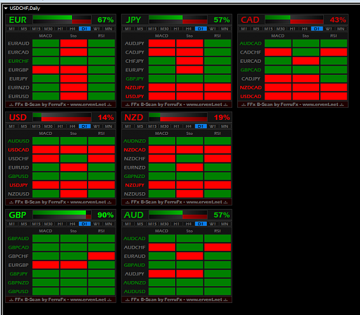
Task: Click green Sto cell for USDCHF in USD panel
Action: [74, 158]
